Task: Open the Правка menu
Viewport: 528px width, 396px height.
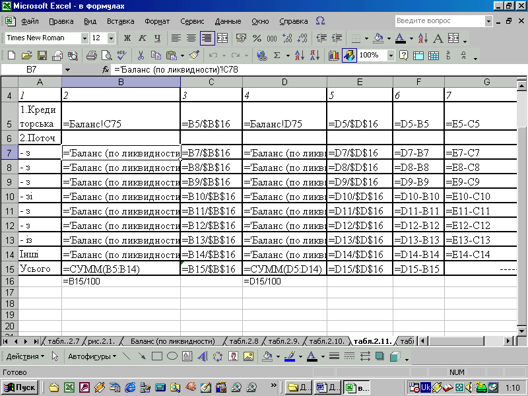Action: 61,21
